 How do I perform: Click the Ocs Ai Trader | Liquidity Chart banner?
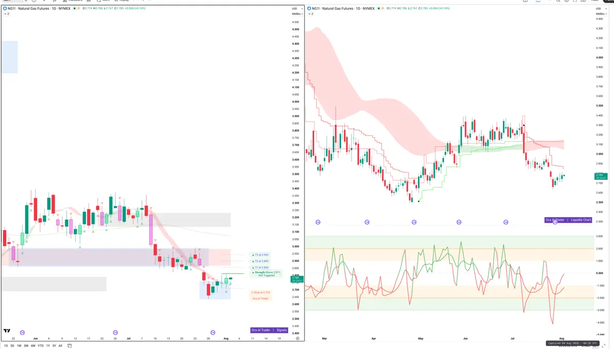(x=568, y=220)
